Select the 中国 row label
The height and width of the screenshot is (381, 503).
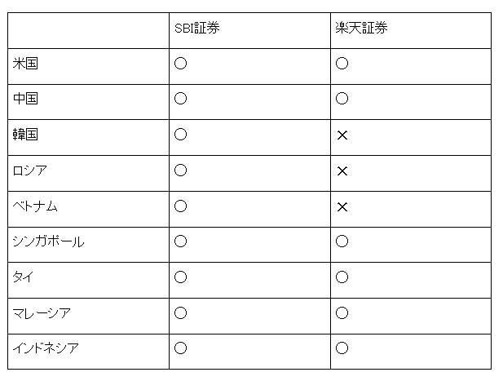26,99
